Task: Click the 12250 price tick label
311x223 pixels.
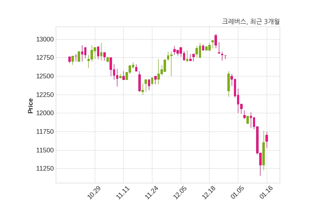Action: [43, 95]
